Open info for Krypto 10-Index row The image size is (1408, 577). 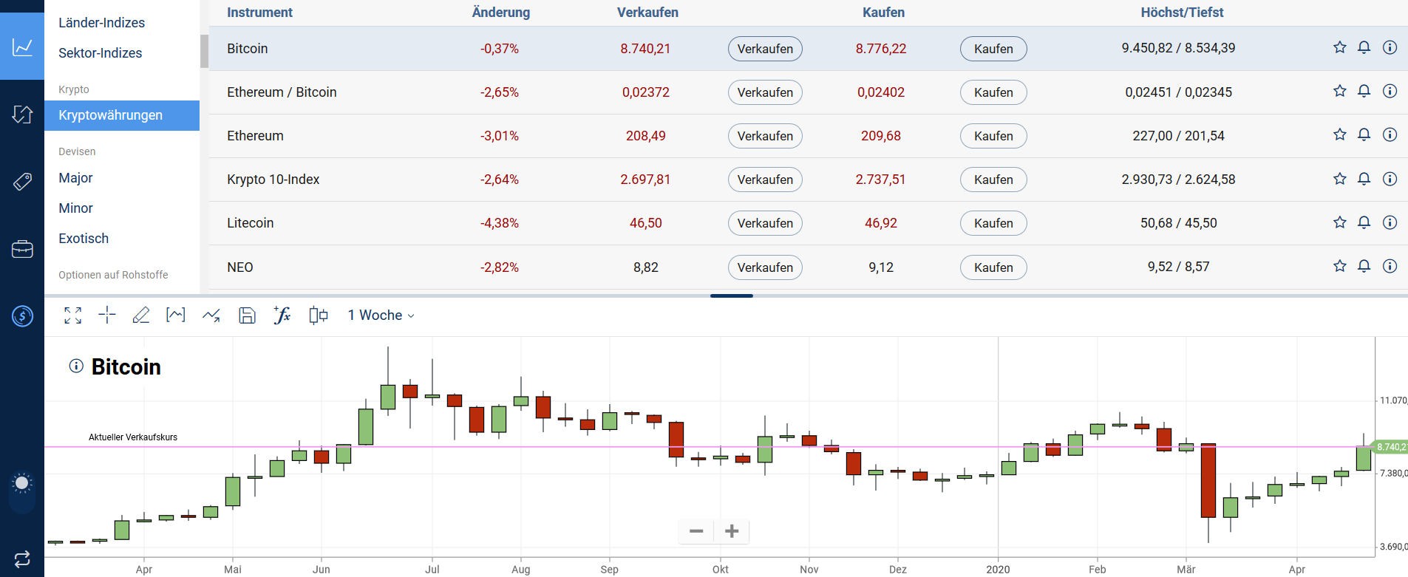[1390, 179]
